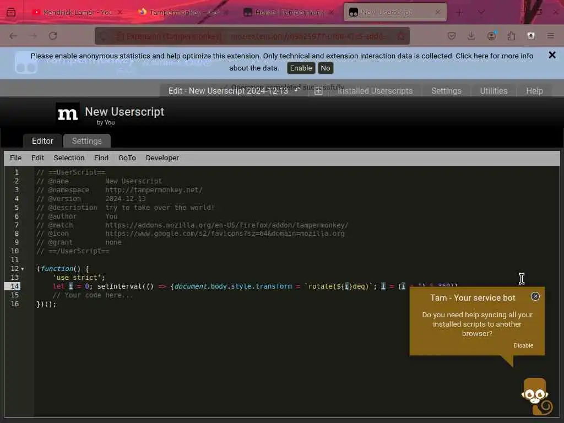Select the Edit - New Userscript tab
564x423 pixels.
click(x=229, y=91)
